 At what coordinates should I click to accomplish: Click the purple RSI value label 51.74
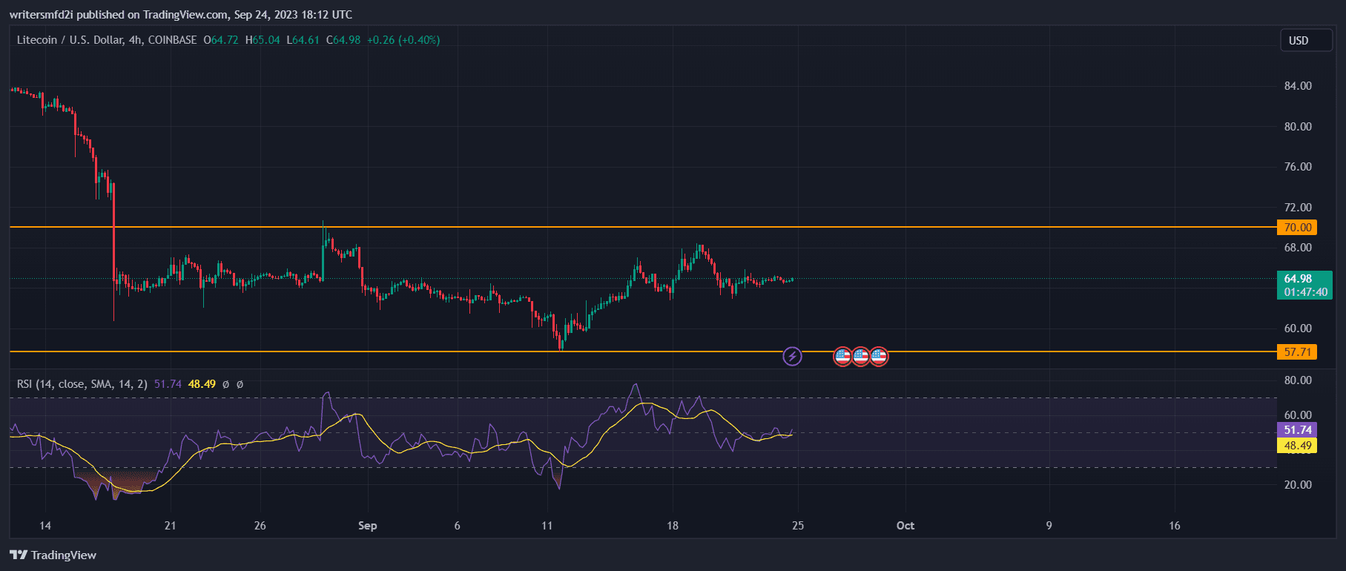(1297, 430)
